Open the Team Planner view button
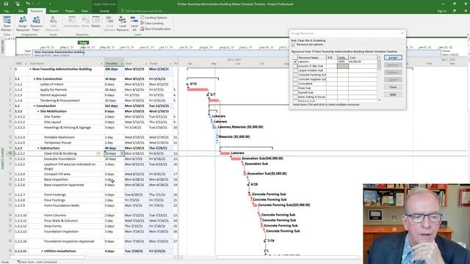 click(x=7, y=23)
